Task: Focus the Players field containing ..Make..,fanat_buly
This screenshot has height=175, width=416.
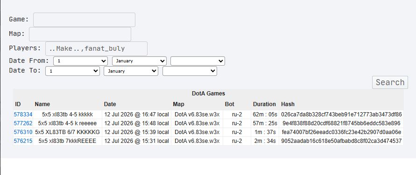Action: click(96, 49)
